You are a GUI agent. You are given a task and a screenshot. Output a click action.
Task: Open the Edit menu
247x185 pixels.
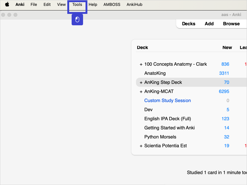[47, 5]
